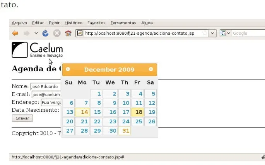Click the page icon in the address bar
The width and height of the screenshot is (265, 165).
80,33
